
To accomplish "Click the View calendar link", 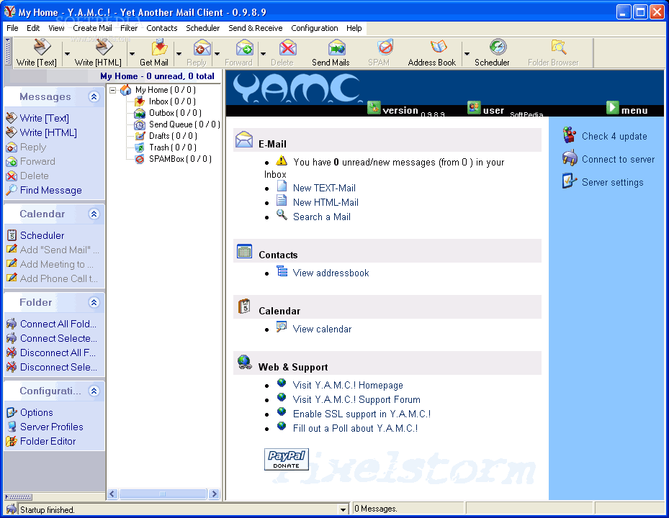I will 322,329.
